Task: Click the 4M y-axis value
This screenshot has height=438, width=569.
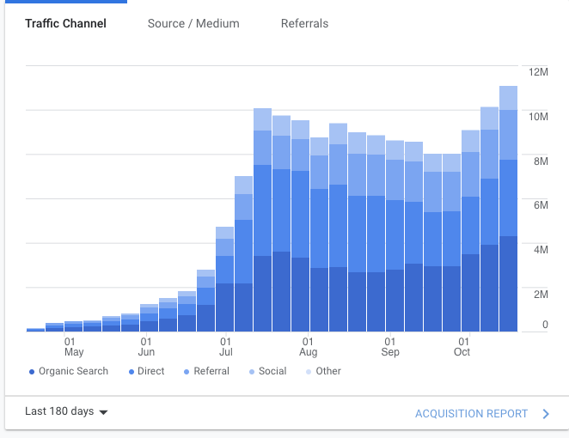Action: pyautogui.click(x=541, y=250)
